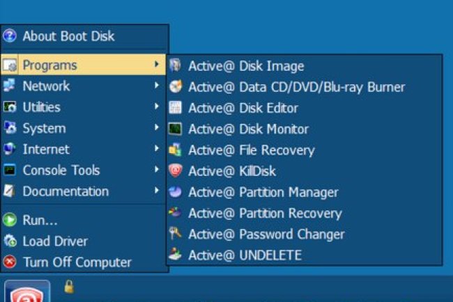The image size is (453, 302).
Task: Select Turn Off Computer
Action: 84,262
